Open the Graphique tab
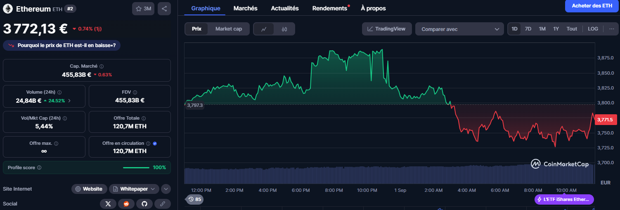 click(x=206, y=8)
